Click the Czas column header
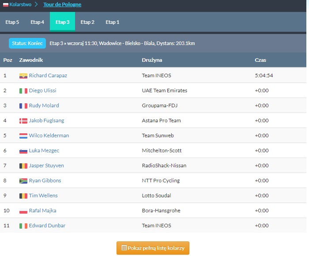 coord(260,60)
